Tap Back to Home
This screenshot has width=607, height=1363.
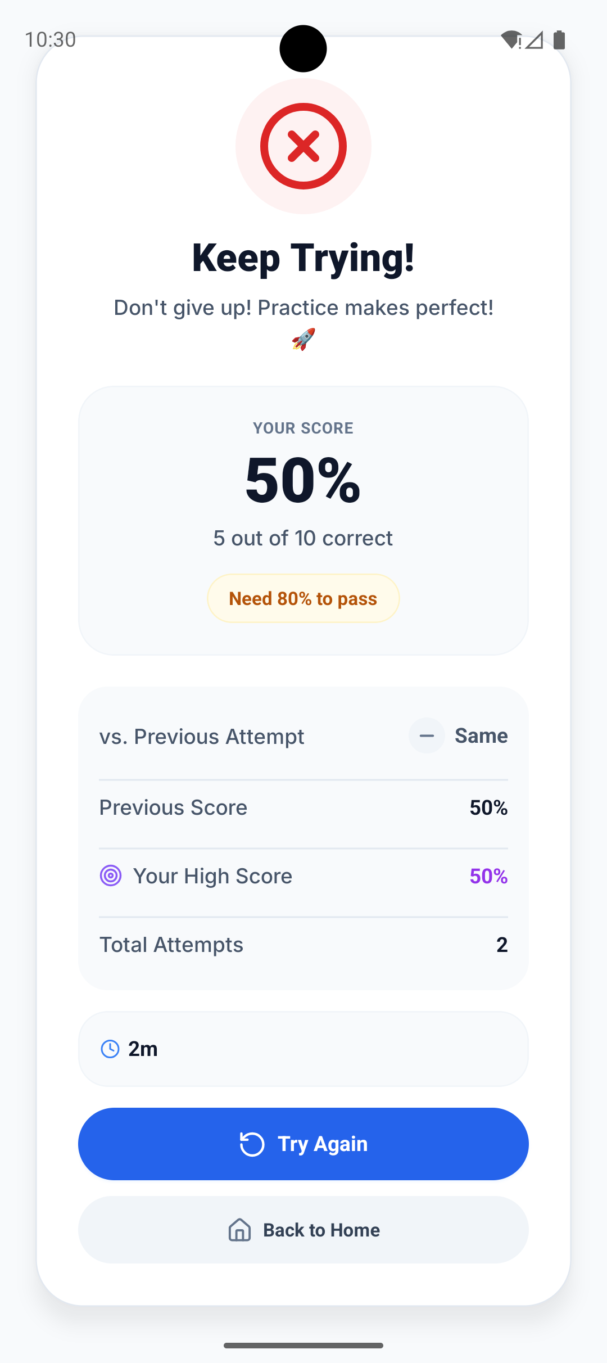[303, 1229]
